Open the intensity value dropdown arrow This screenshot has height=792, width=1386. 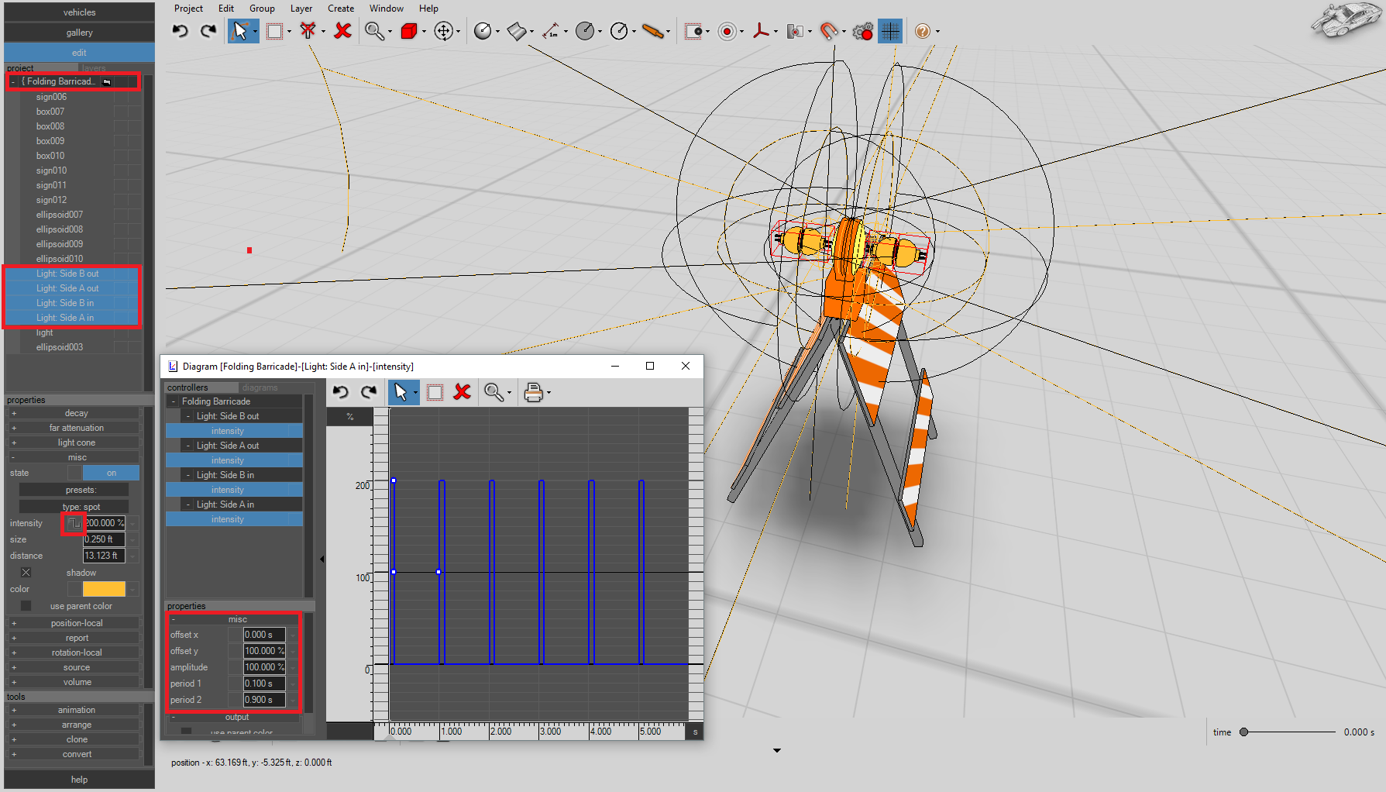[x=132, y=524]
